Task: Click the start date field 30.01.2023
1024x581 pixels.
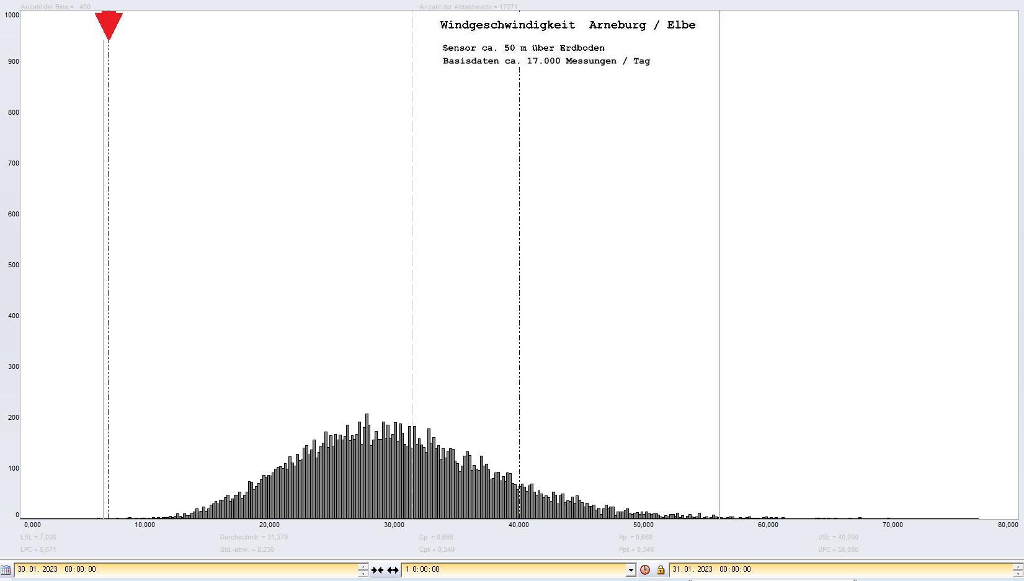Action: click(x=186, y=569)
